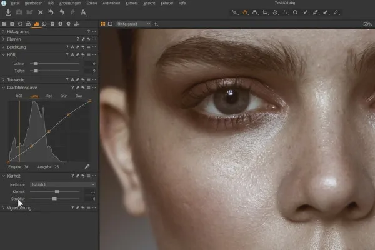Open the Color circles tool tab
The width and height of the screenshot is (375, 250).
[28, 24]
